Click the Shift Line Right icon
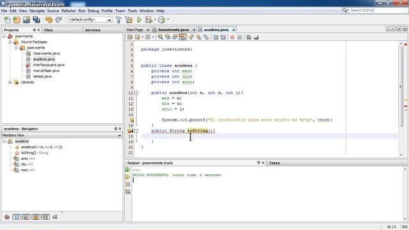This screenshot has width=409, height=230. pyautogui.click(x=223, y=37)
